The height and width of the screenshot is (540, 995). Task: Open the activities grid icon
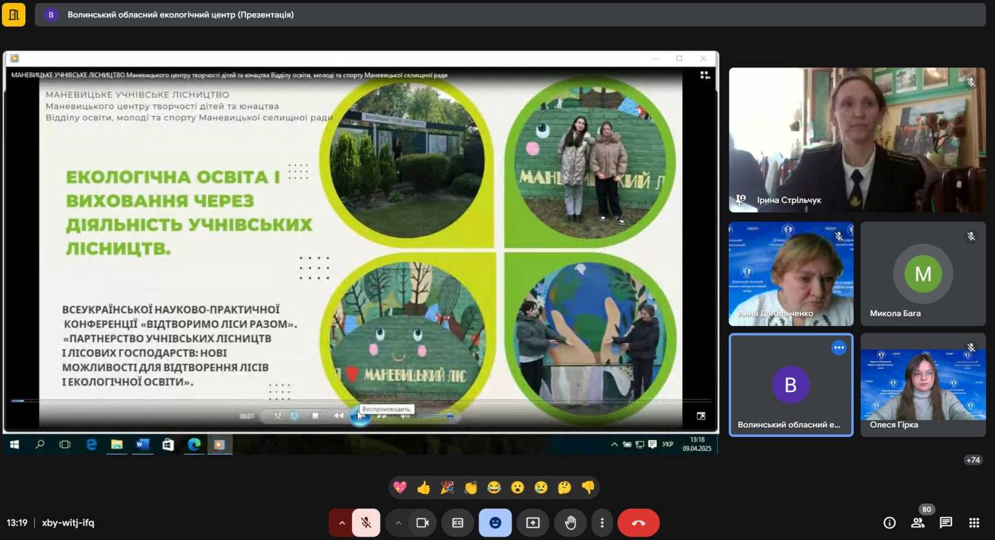[974, 523]
